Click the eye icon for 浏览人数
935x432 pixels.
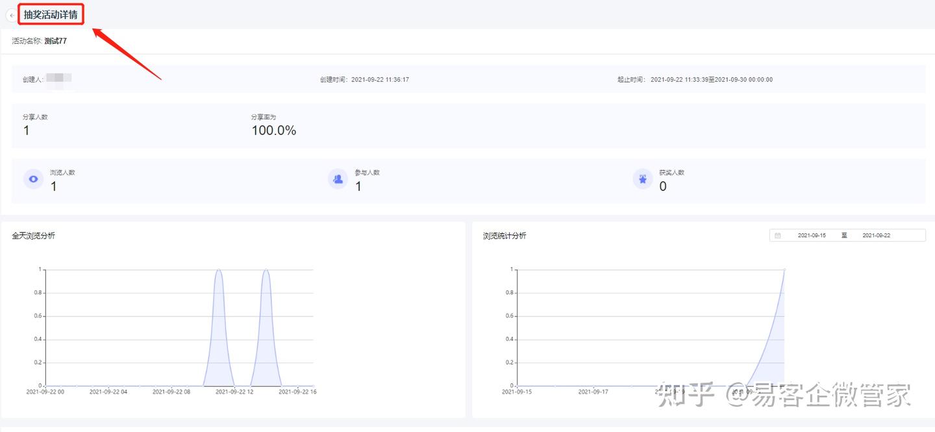pos(33,179)
